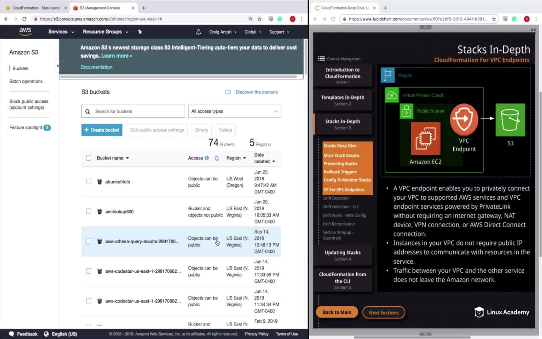Open the Craig Arcuri account menu

[x=223, y=32]
